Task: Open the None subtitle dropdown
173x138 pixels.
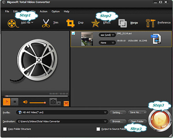Action: click(x=107, y=43)
